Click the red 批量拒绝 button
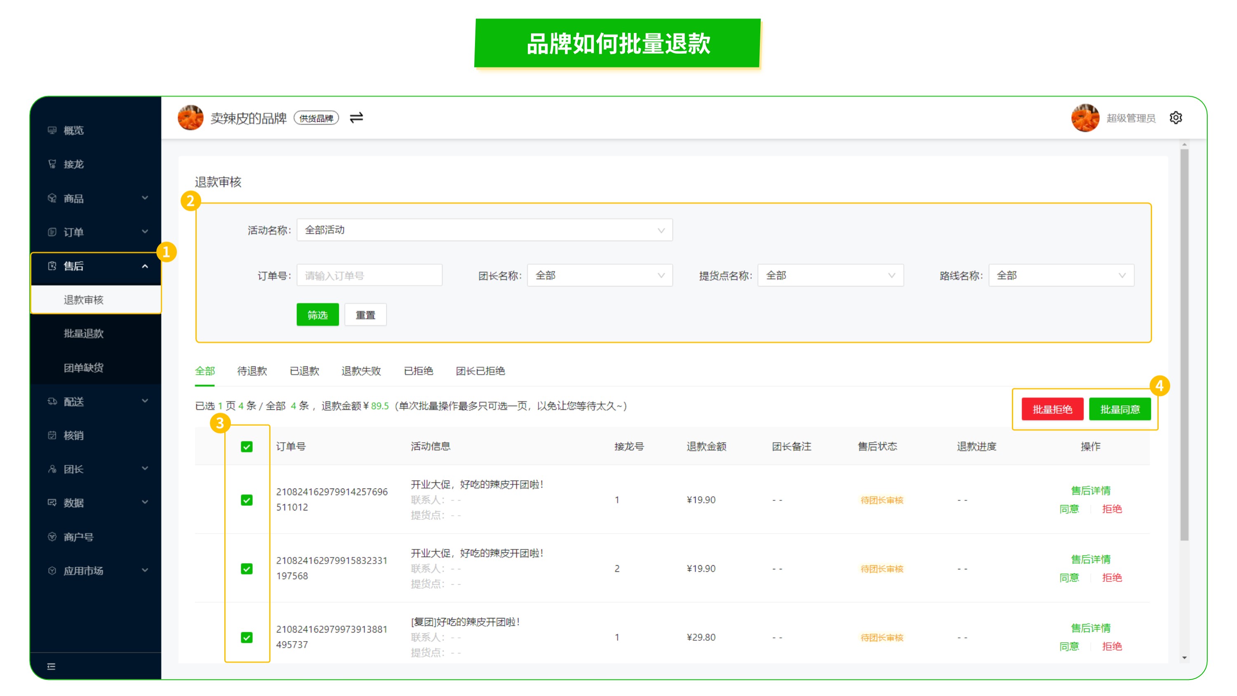This screenshot has height=696, width=1237. (x=1053, y=409)
